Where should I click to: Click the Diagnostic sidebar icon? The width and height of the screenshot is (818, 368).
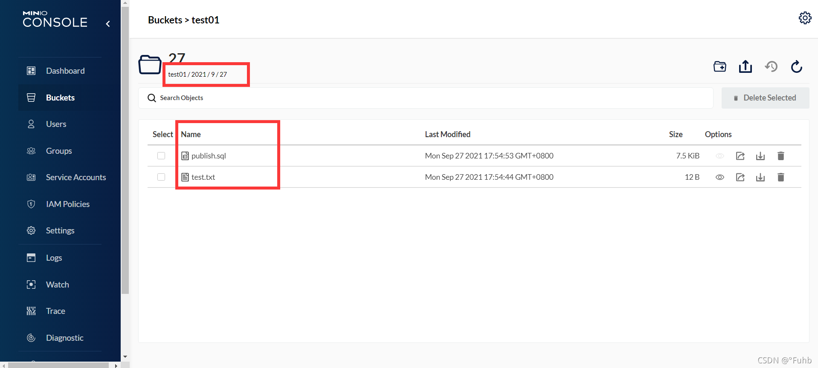31,338
